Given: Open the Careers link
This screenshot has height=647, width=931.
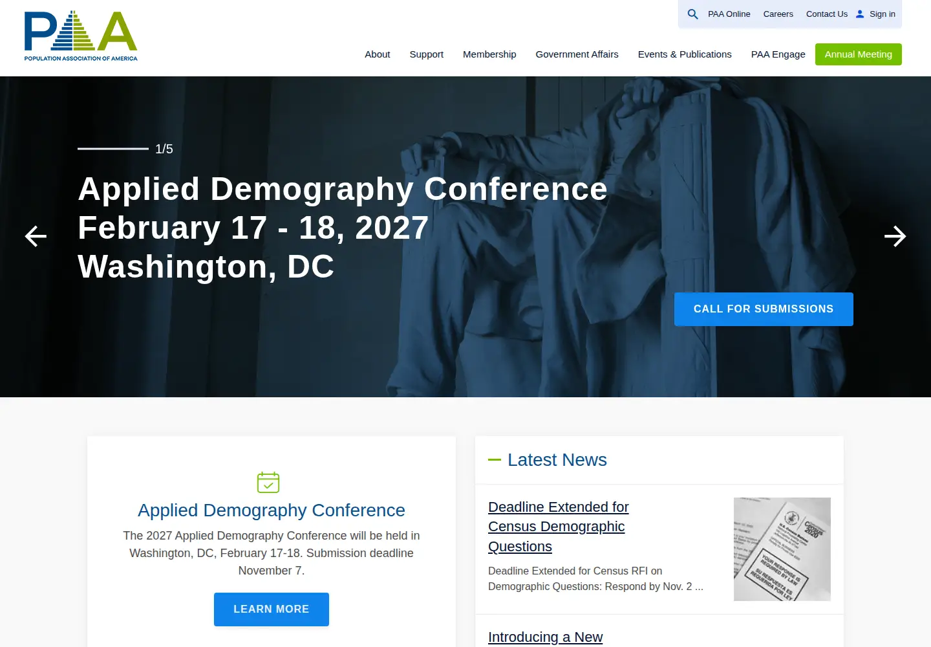Looking at the screenshot, I should click(778, 14).
